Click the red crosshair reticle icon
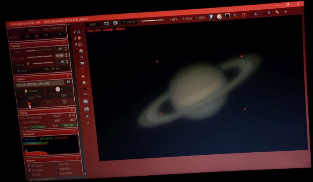 coord(243,15)
